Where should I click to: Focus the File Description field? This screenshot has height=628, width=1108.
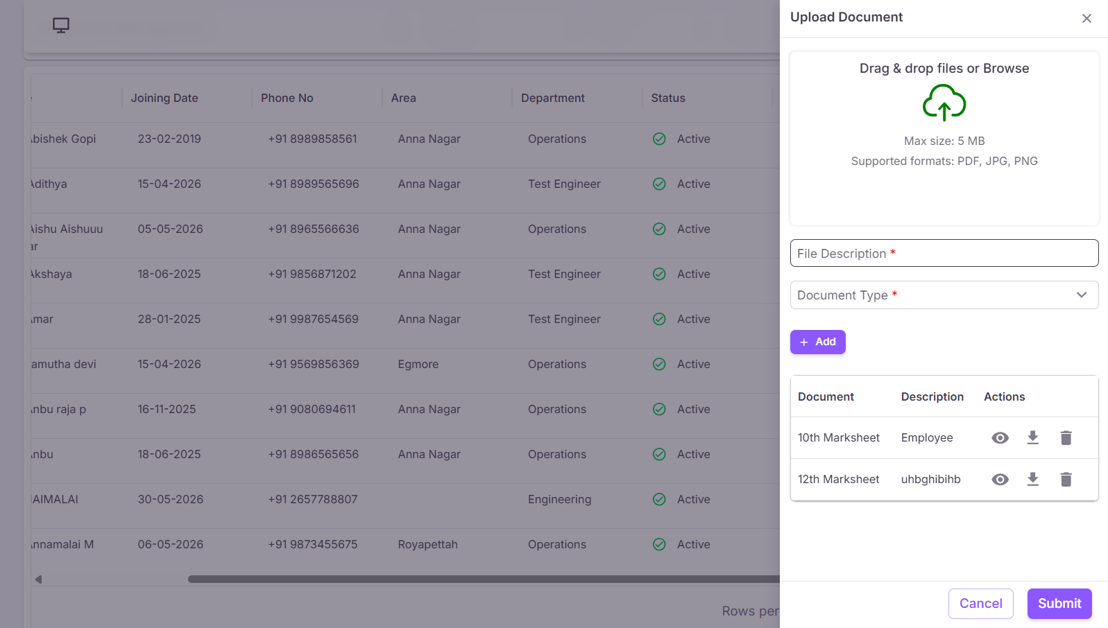(944, 253)
